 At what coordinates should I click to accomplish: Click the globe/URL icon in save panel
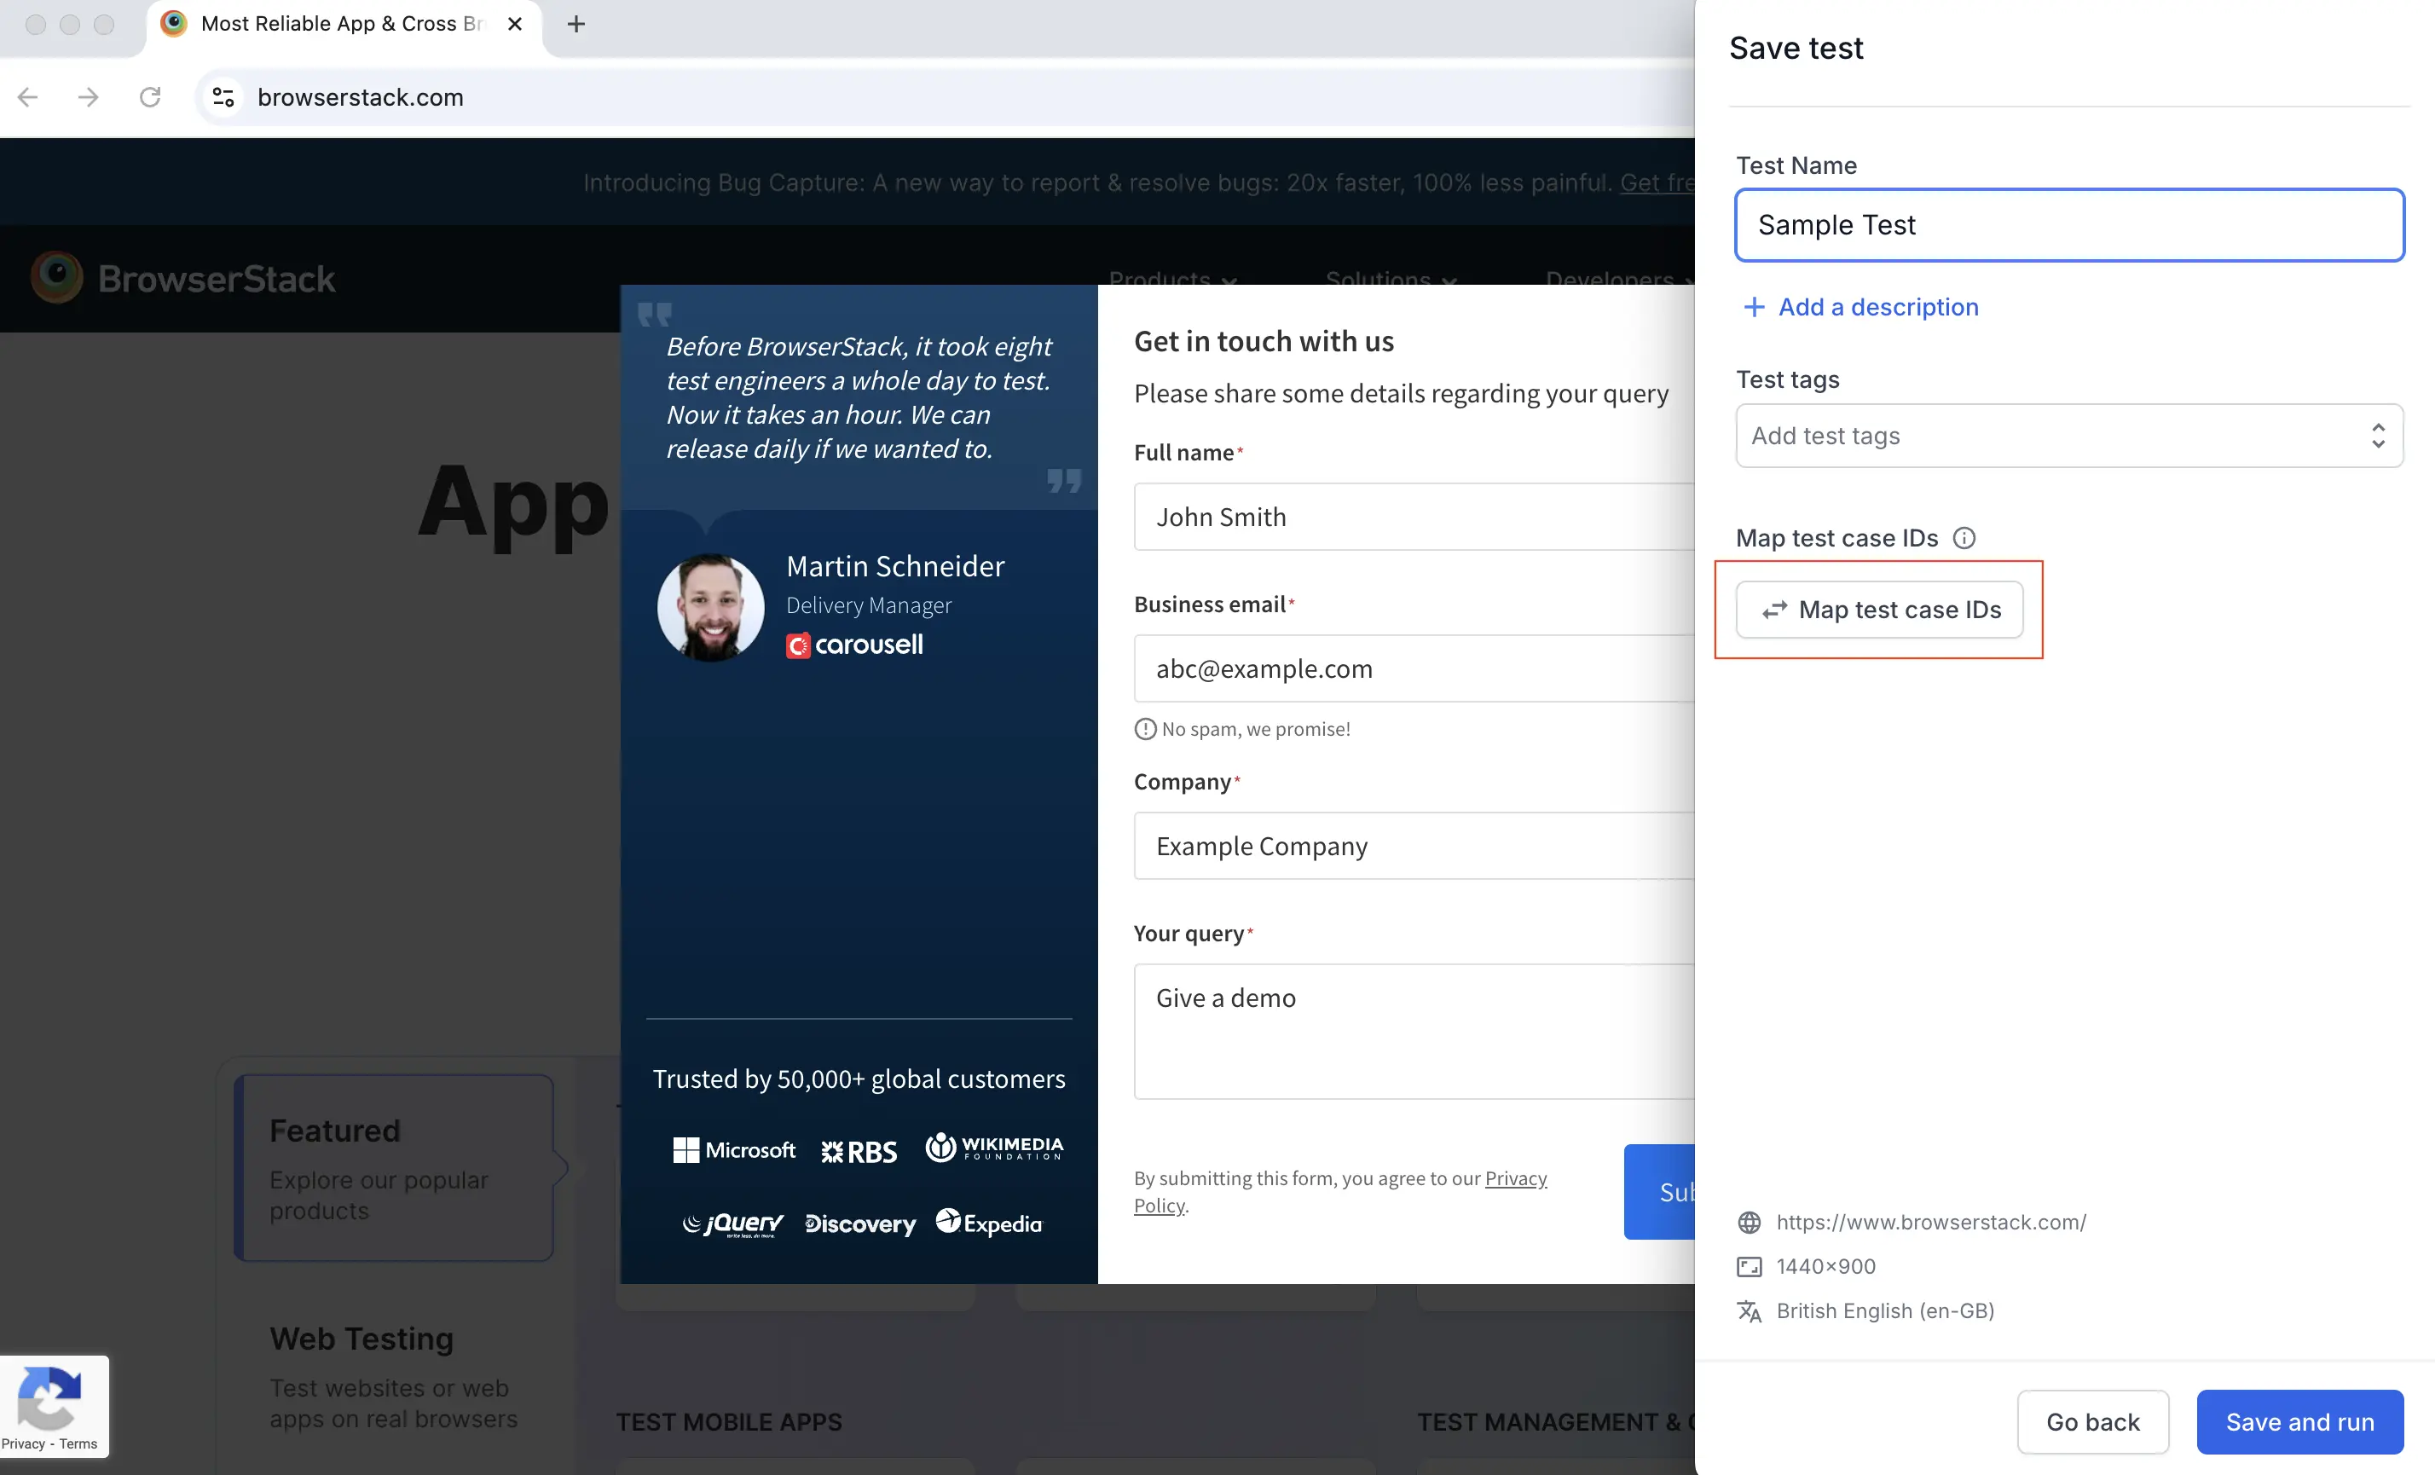(x=1748, y=1221)
